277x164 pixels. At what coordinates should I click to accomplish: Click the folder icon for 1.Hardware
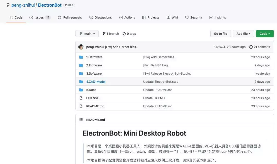click(x=81, y=57)
